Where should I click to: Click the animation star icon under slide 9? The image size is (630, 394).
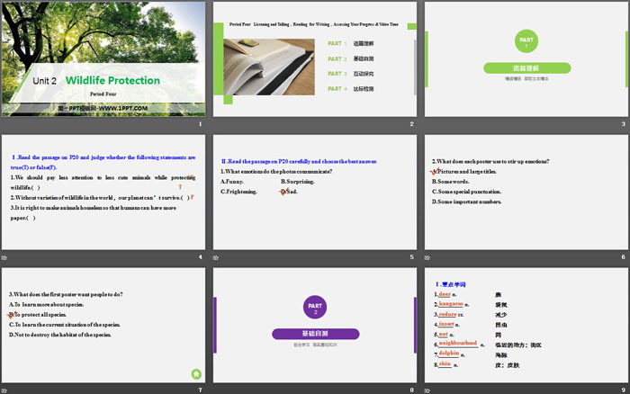427,390
